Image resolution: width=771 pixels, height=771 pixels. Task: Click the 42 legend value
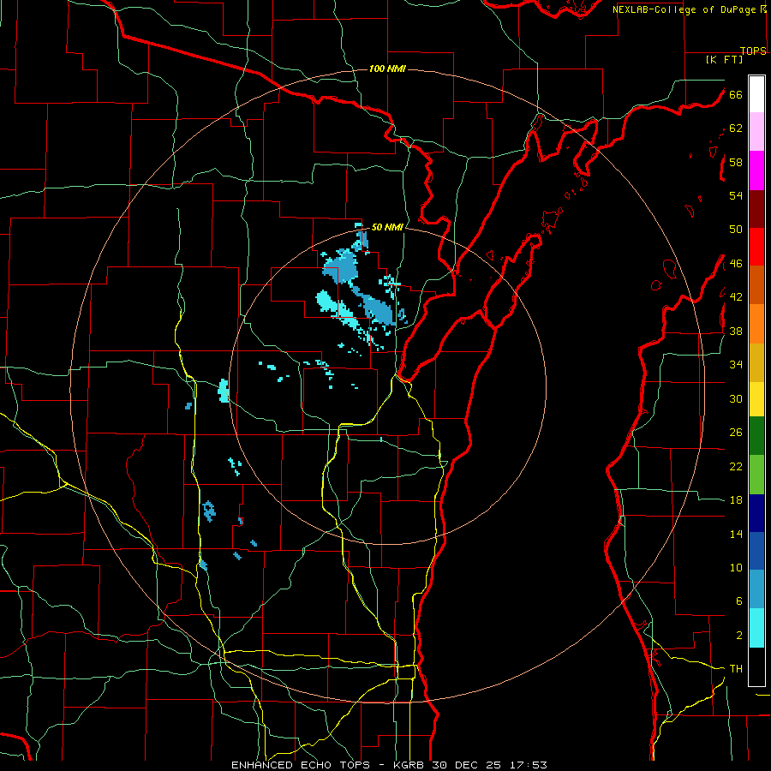[736, 297]
